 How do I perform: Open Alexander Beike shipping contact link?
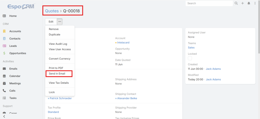point(127,98)
